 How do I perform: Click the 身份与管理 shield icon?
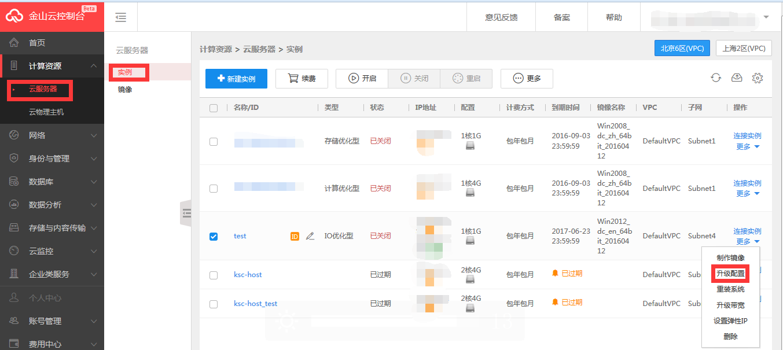pos(14,159)
